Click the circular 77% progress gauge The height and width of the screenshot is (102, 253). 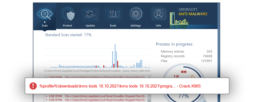tap(184, 83)
